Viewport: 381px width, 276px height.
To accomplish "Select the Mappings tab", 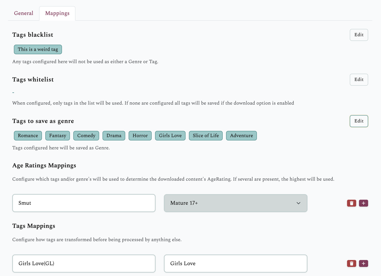I will click(x=57, y=13).
